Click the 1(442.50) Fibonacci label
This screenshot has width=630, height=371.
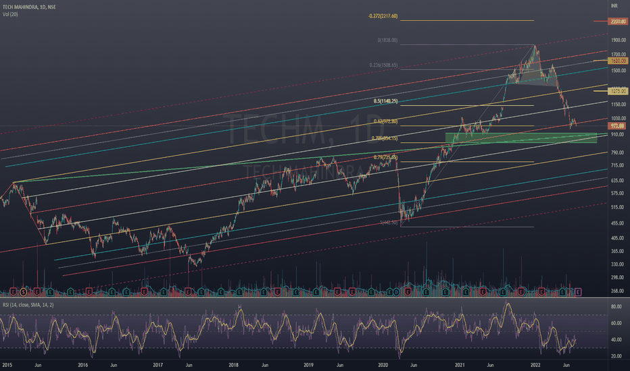(389, 223)
